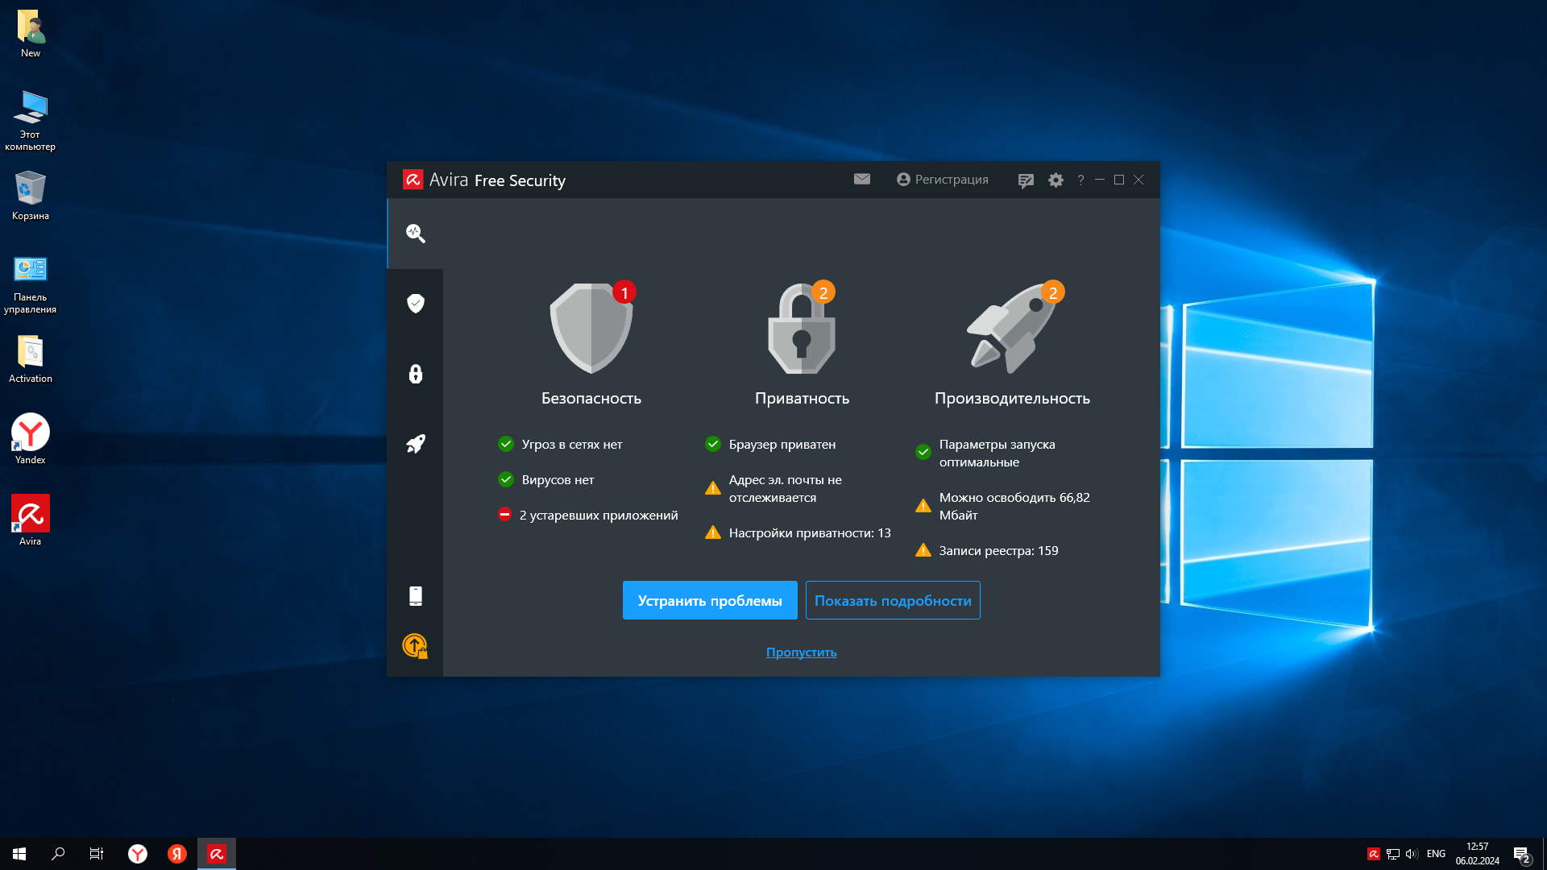Open the help question mark
This screenshot has width=1547, height=870.
[1080, 180]
